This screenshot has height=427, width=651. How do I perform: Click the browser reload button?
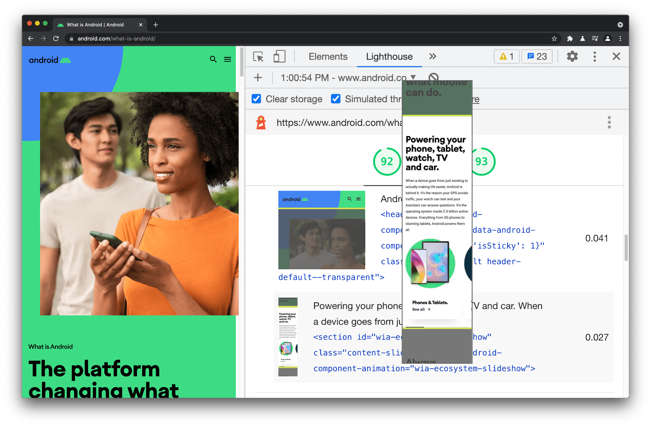pos(55,38)
